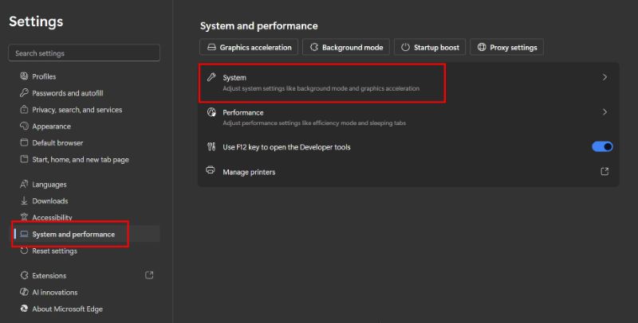The width and height of the screenshot is (638, 323).
Task: Click the Downloads arrow icon in sidebar
Action: point(23,201)
